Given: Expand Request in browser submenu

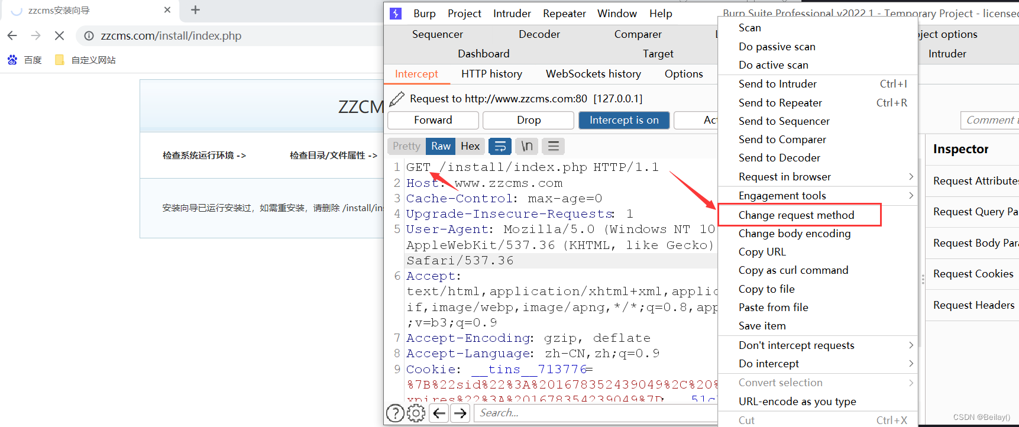Looking at the screenshot, I should click(x=818, y=177).
